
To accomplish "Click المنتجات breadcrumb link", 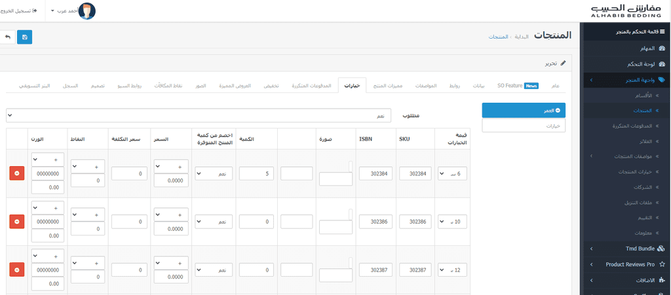I will 498,37.
